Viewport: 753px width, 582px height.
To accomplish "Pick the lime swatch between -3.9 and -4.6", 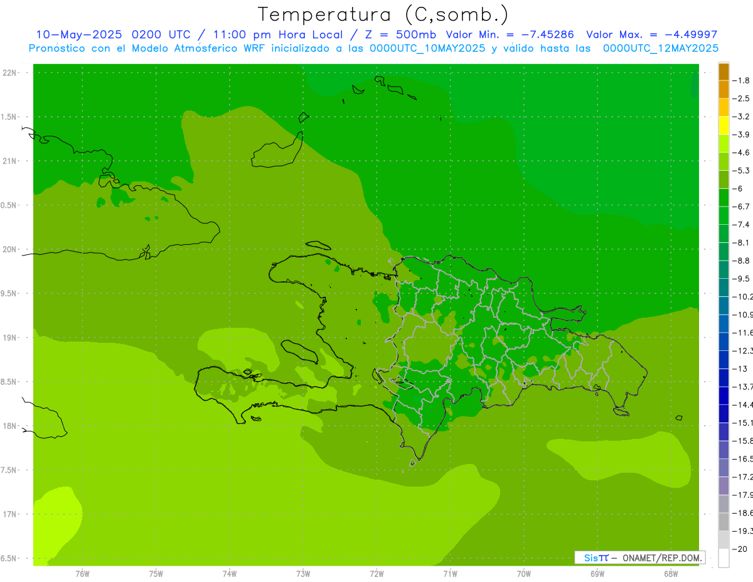I will 724,143.
